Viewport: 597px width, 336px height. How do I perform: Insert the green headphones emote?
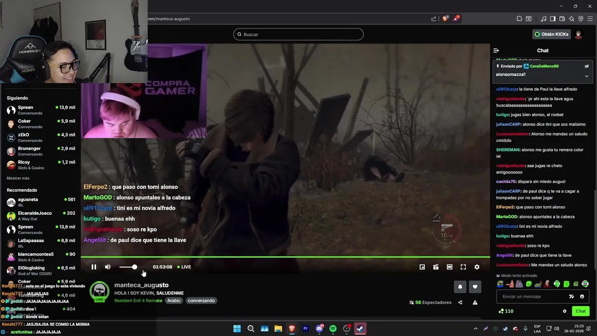point(557,284)
